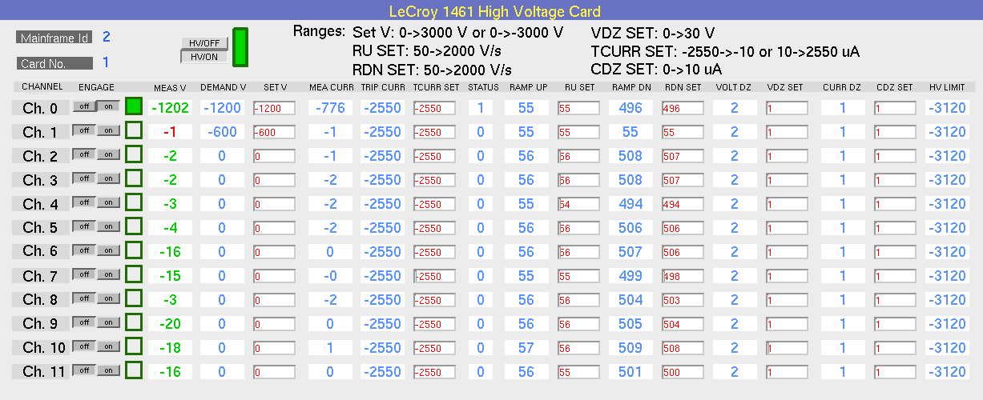
Task: Click the on button for Ch. 11
Action: click(x=108, y=370)
